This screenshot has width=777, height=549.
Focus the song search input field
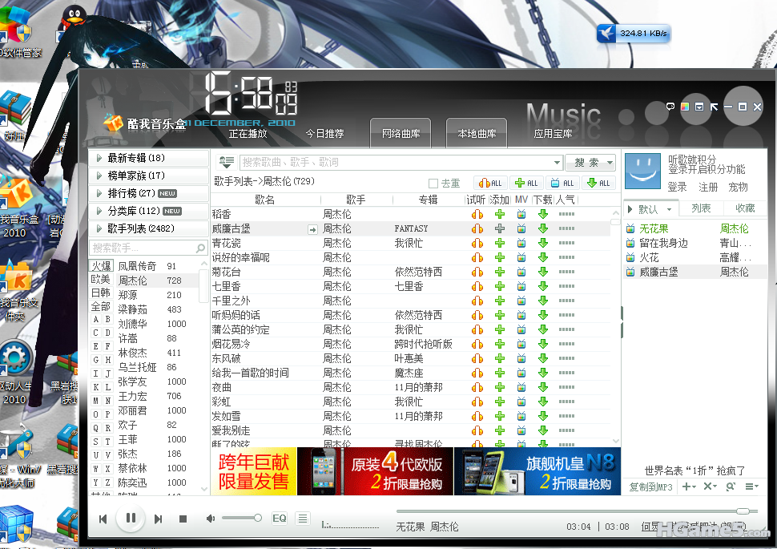point(396,162)
